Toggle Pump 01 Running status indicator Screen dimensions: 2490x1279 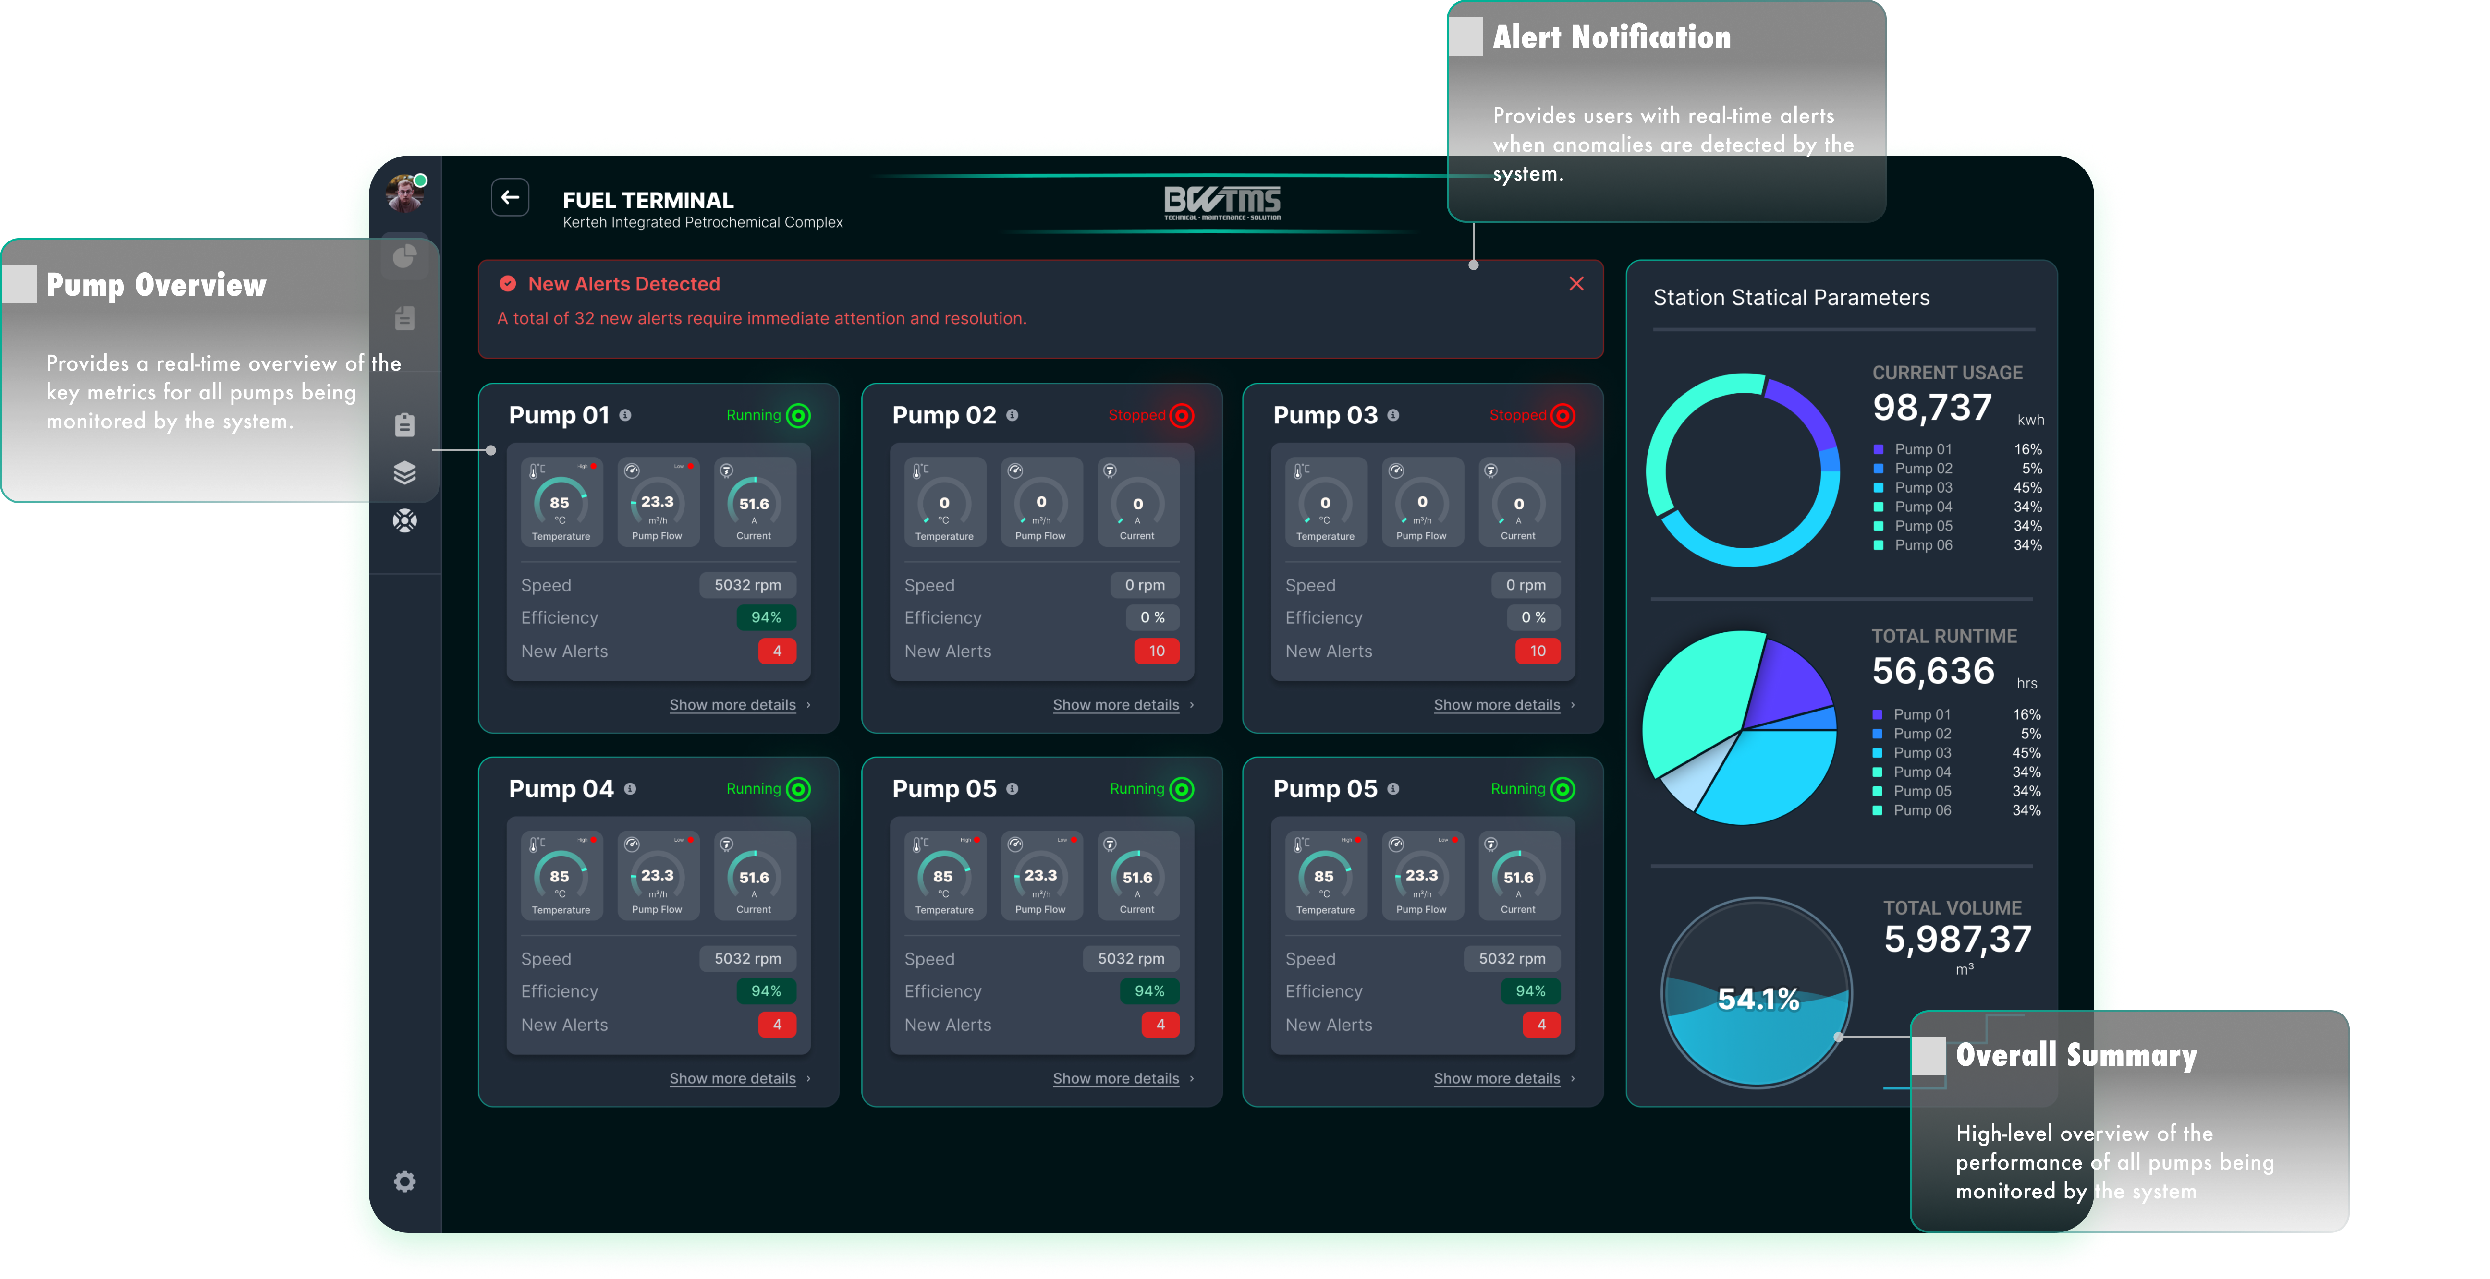(x=798, y=415)
